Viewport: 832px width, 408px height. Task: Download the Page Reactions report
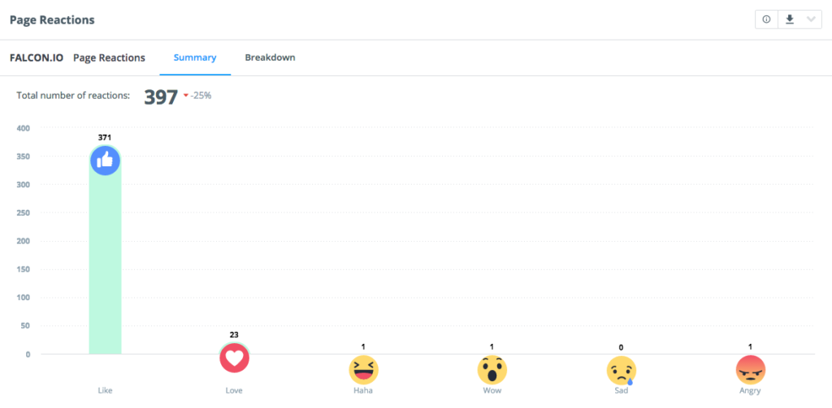pyautogui.click(x=790, y=19)
